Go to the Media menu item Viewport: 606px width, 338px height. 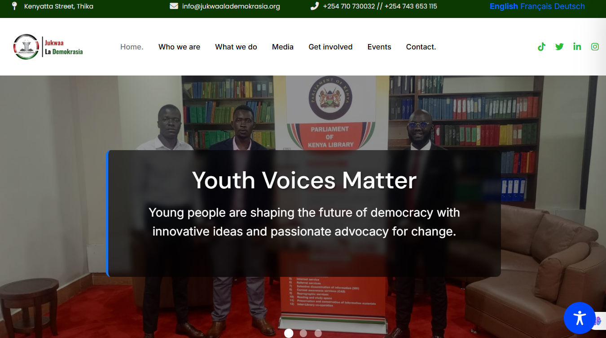283,47
